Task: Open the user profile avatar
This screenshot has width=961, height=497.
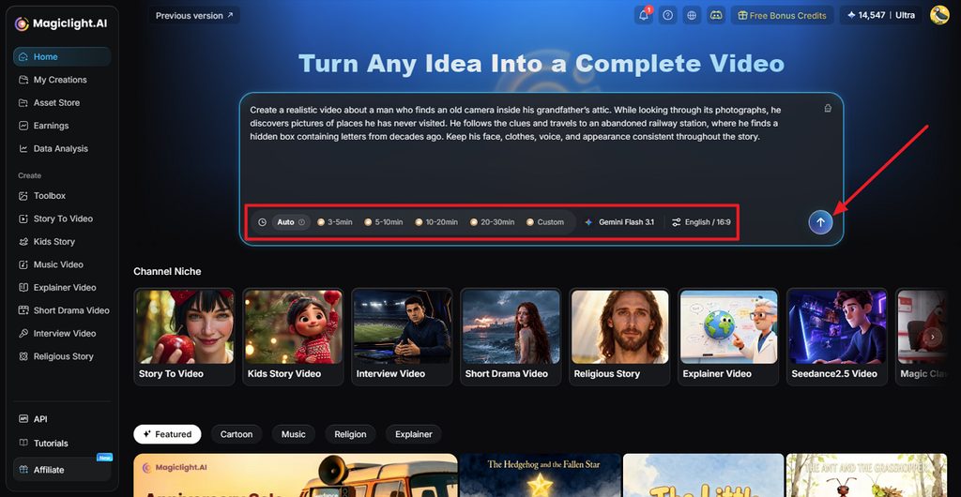Action: click(939, 15)
